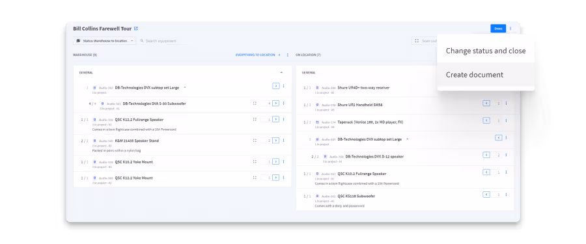Return QSC KS118 Subwoofer to warehouse
586x244 pixels.
(x=486, y=195)
